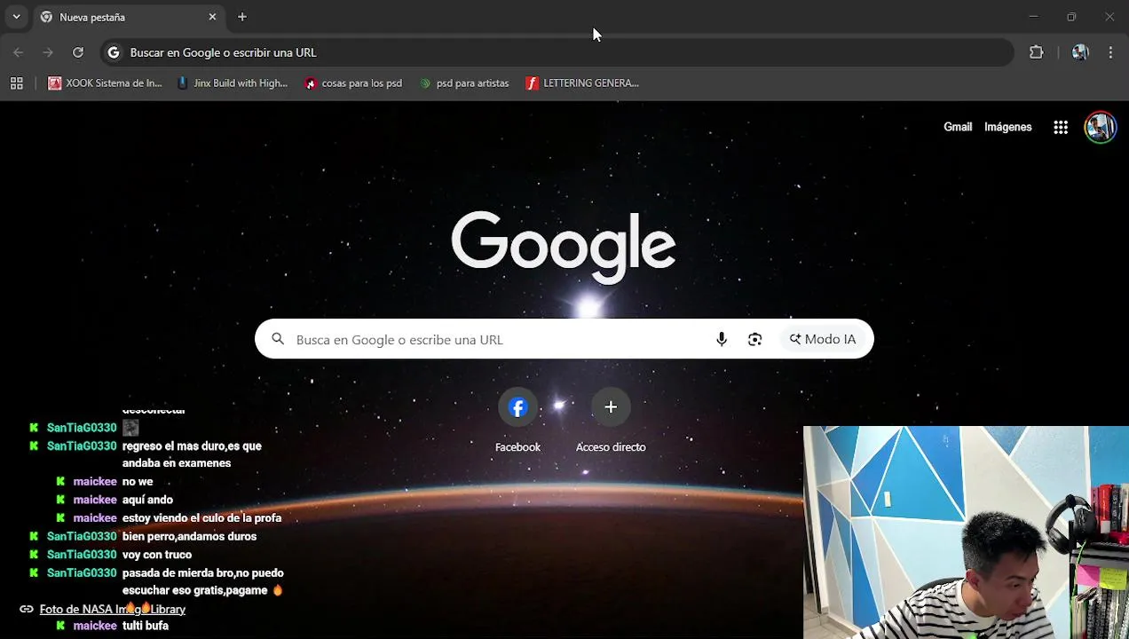Open XOOK Sistema bookmark
The width and height of the screenshot is (1129, 639).
[105, 83]
